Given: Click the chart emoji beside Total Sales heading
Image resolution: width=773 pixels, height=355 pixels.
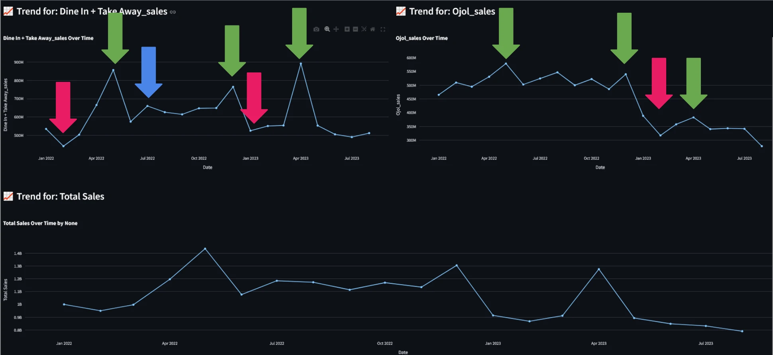Looking at the screenshot, I should 8,196.
